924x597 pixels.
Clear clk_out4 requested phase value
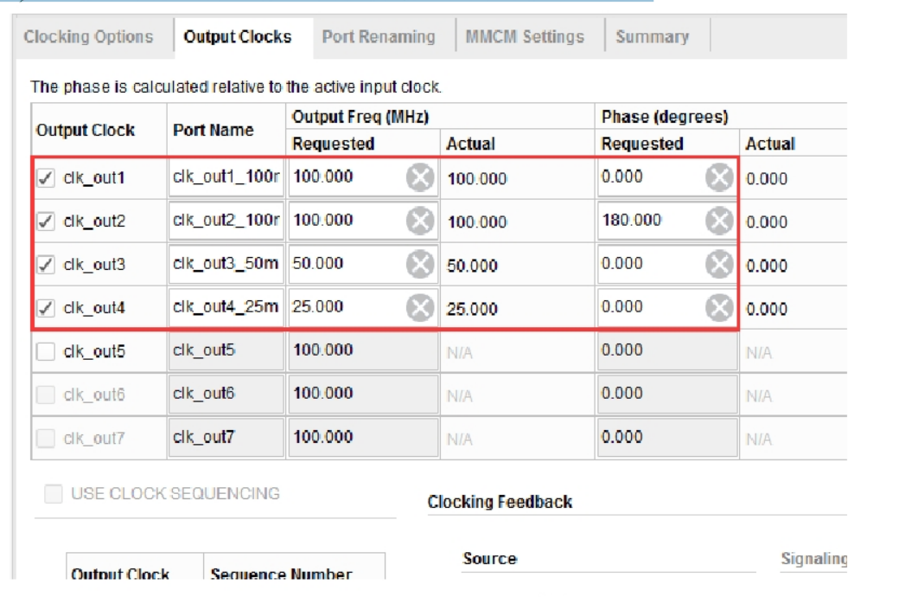(719, 307)
